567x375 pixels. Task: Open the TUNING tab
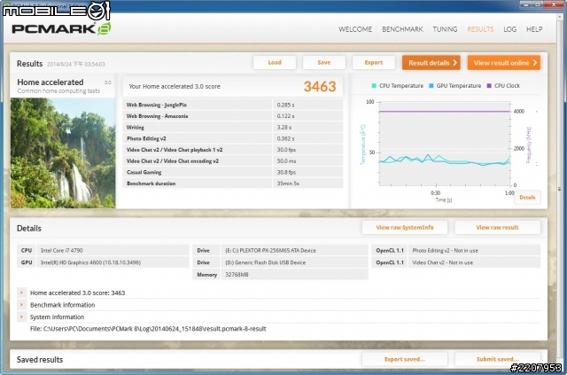tap(445, 29)
